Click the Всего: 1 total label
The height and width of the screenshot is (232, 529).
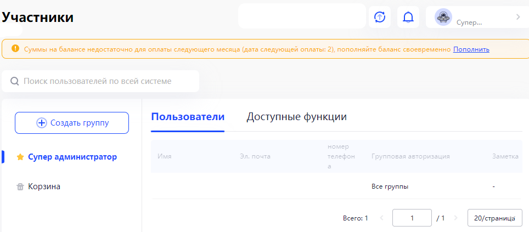pos(355,218)
